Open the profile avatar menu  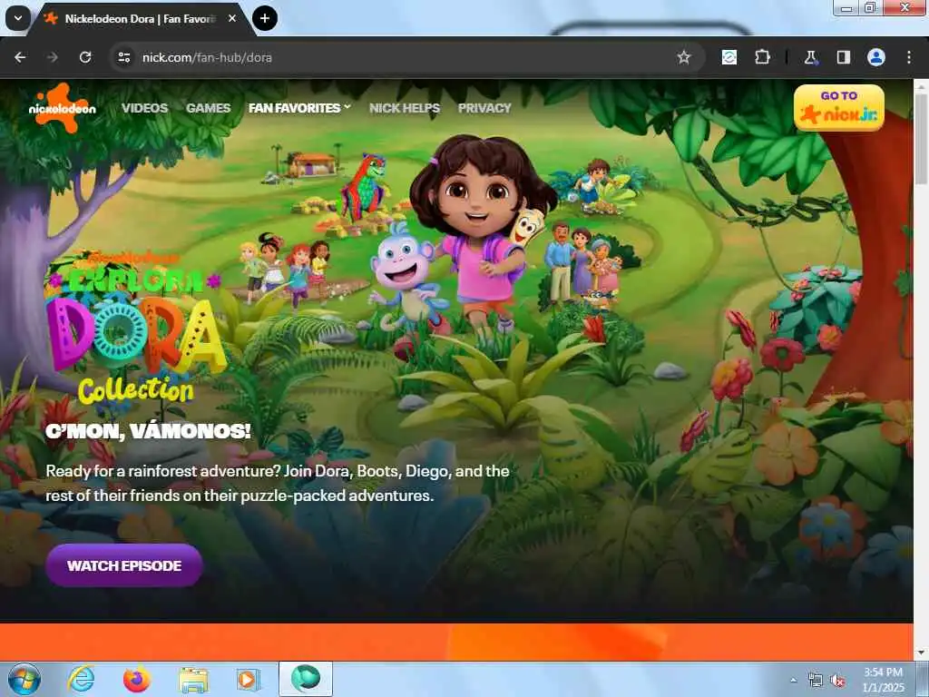tap(876, 57)
